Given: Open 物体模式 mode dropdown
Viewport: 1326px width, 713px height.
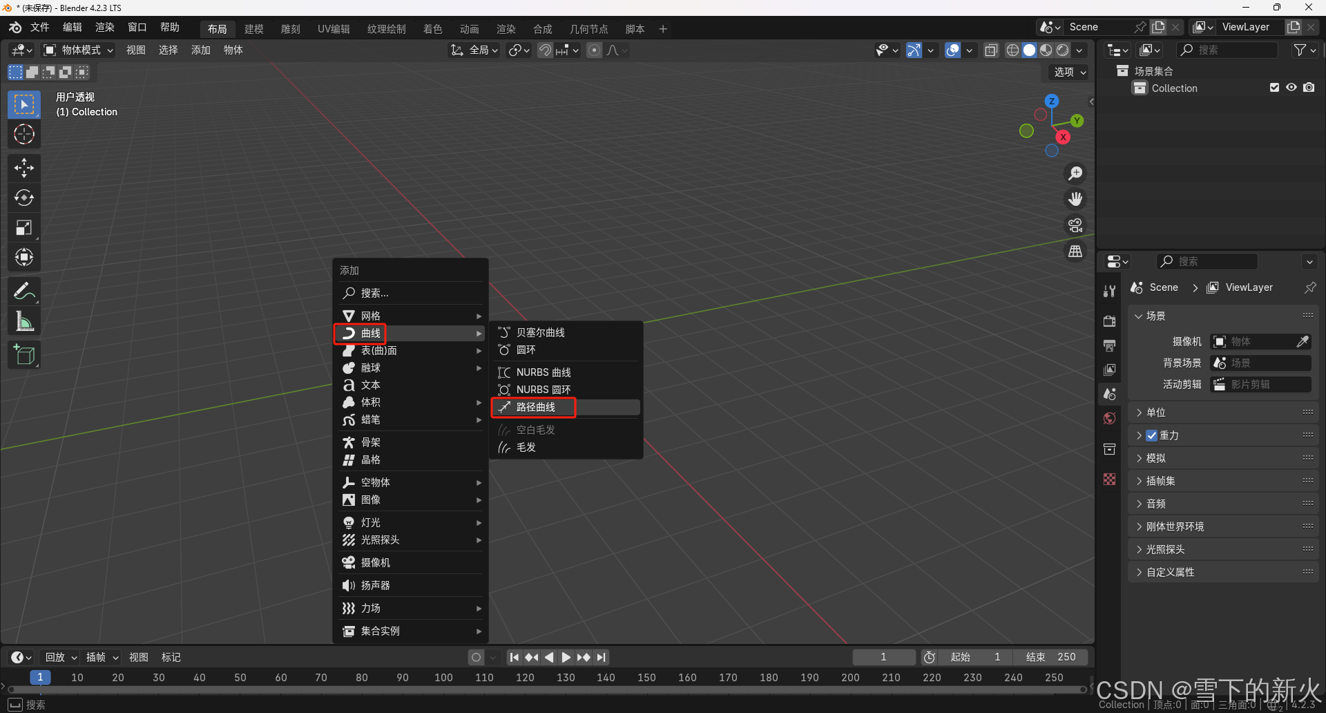Looking at the screenshot, I should coord(79,50).
